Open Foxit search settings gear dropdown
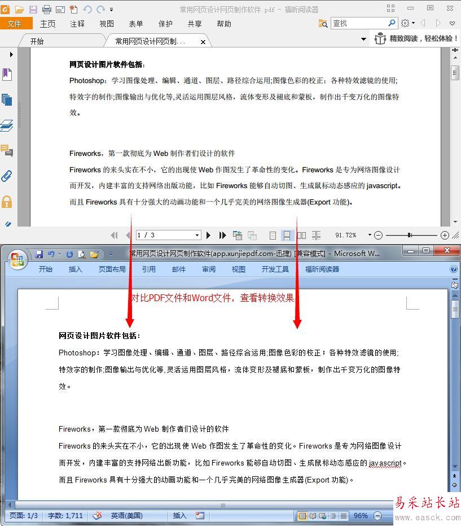Screen dimensions: 461x526 coord(408,23)
